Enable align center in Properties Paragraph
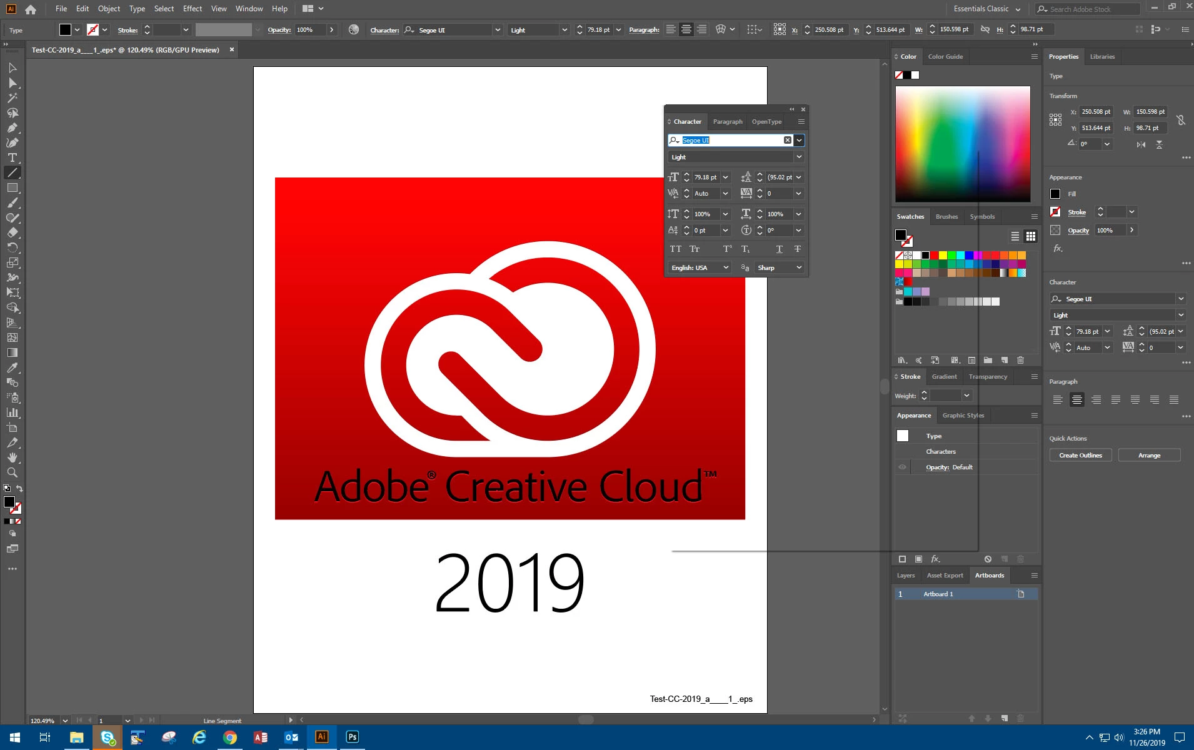The height and width of the screenshot is (750, 1194). [1076, 400]
